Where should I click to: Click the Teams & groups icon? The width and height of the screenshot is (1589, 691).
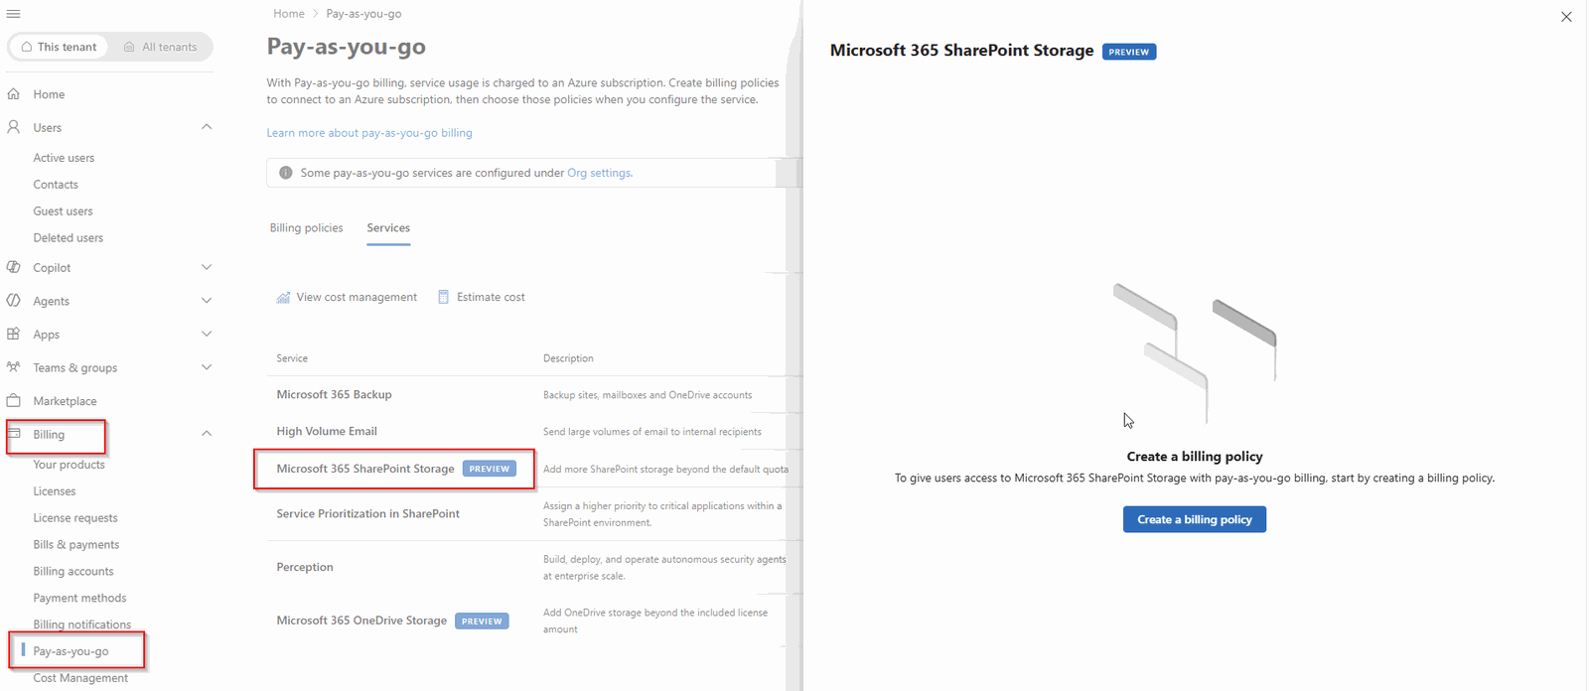(14, 367)
